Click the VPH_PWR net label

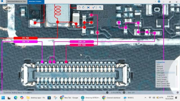point(26,38)
